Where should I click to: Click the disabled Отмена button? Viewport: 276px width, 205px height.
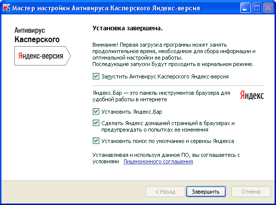point(251,192)
